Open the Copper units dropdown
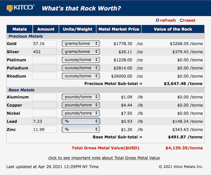211x175 pixels. point(81,105)
